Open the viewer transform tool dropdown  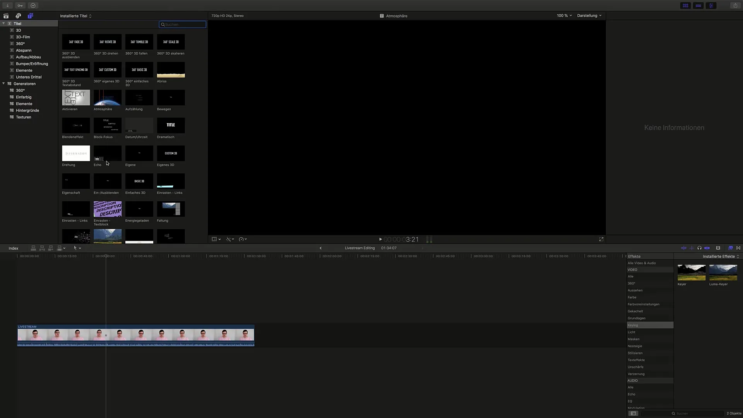tap(216, 240)
